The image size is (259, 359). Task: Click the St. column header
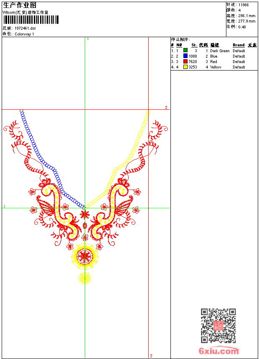pos(194,45)
